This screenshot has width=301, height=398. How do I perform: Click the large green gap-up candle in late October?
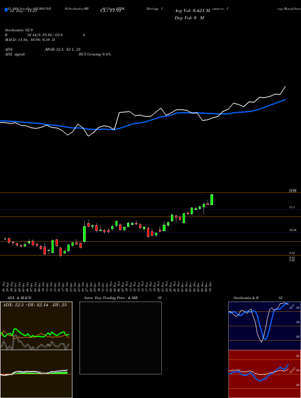pyautogui.click(x=85, y=234)
